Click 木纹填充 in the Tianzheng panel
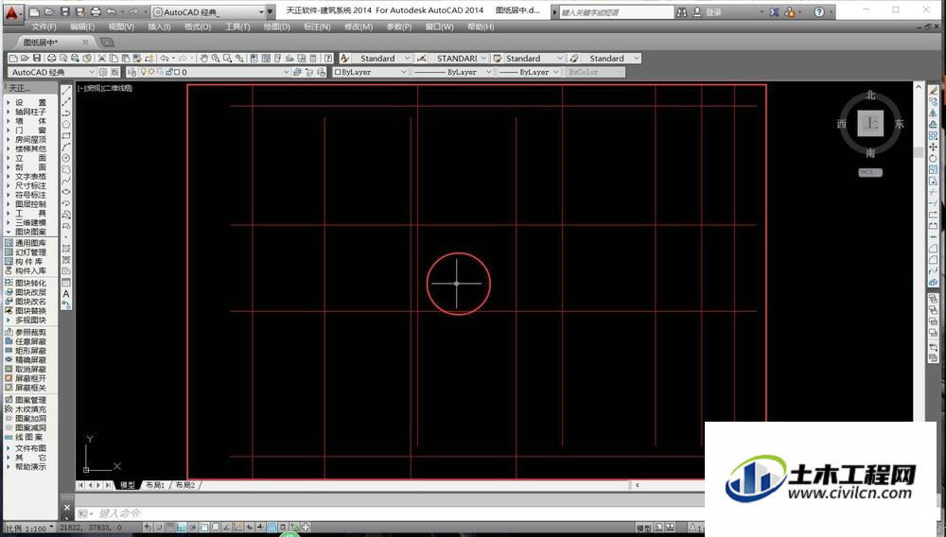Screen dimensions: 946x537 point(30,409)
